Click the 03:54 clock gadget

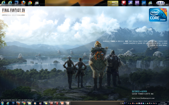pos(160,3)
